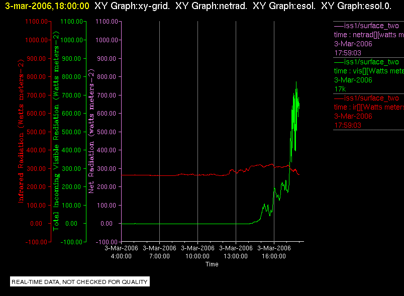Click the green axis 300.00 tick value

71,169
